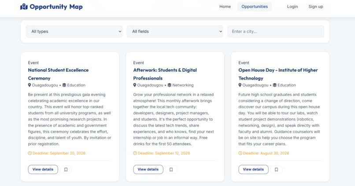Open the Sign up page
The width and height of the screenshot is (355, 186).
point(316,7)
